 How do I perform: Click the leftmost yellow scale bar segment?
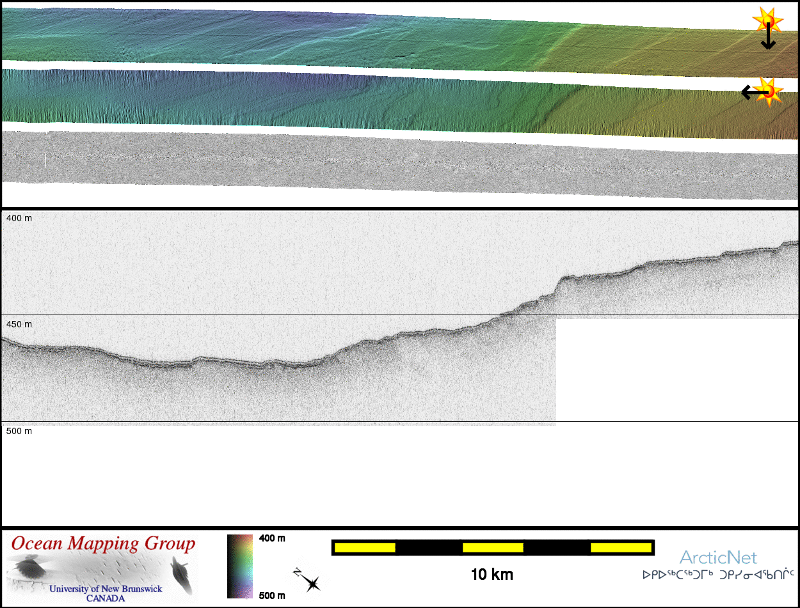click(364, 547)
